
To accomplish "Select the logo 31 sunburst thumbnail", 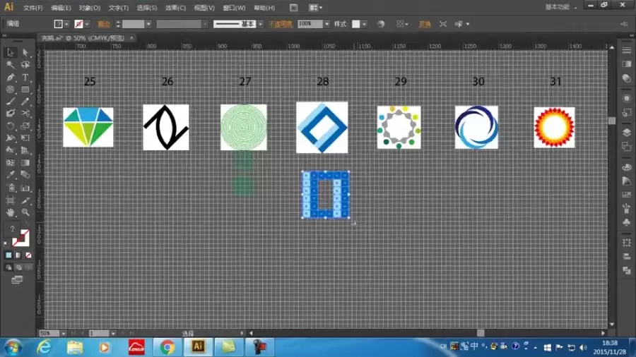I will click(554, 127).
